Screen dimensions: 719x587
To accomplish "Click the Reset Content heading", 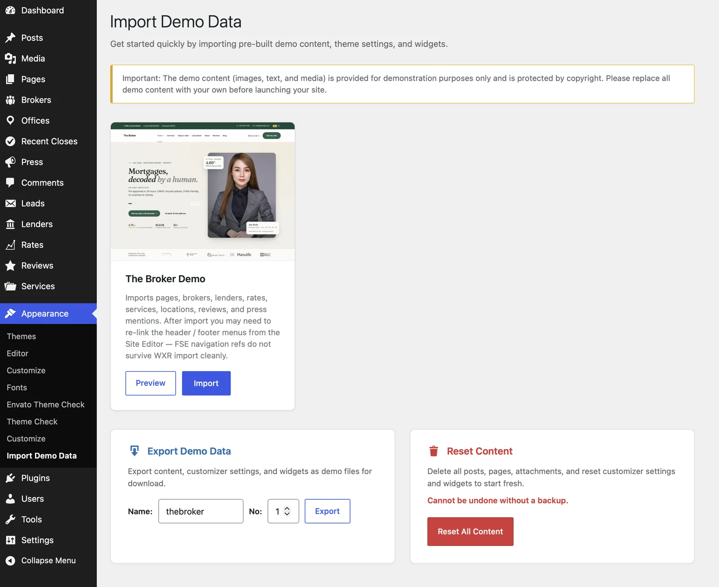I will [479, 451].
